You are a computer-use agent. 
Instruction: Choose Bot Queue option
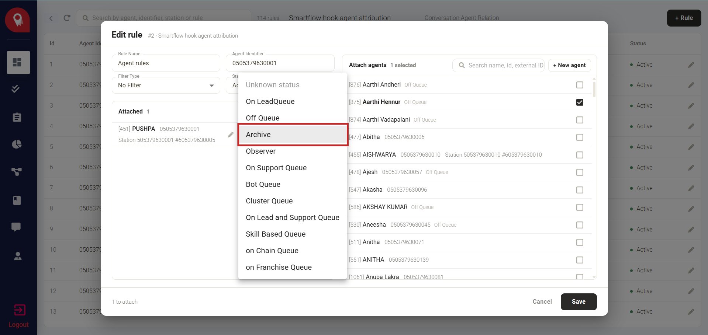[293, 184]
